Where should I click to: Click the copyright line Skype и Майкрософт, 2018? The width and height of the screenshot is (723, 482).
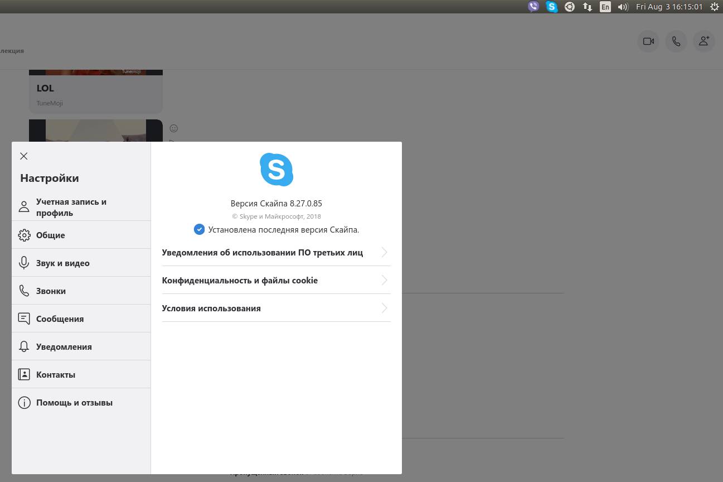click(276, 216)
